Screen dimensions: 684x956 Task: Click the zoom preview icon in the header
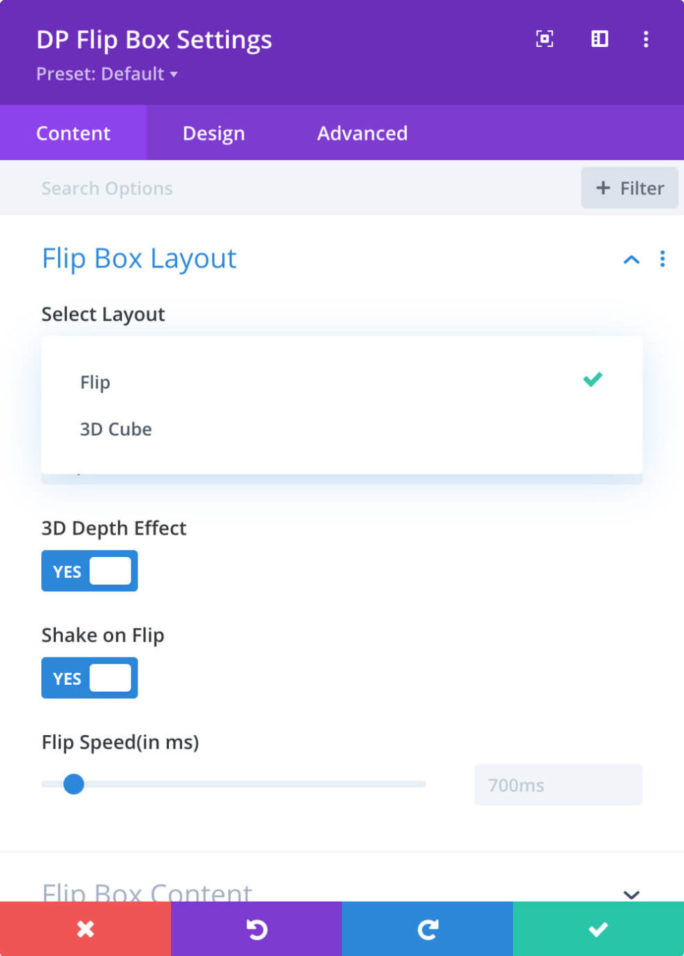pyautogui.click(x=544, y=39)
